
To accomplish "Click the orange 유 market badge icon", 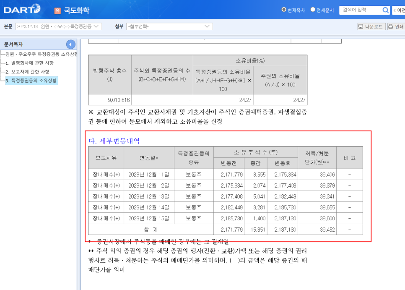I will 57,10.
